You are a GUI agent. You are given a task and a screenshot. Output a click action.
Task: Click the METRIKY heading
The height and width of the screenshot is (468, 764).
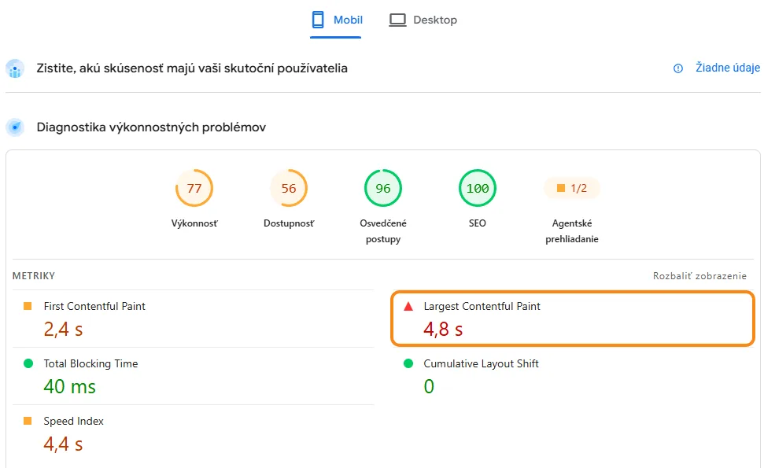click(34, 275)
